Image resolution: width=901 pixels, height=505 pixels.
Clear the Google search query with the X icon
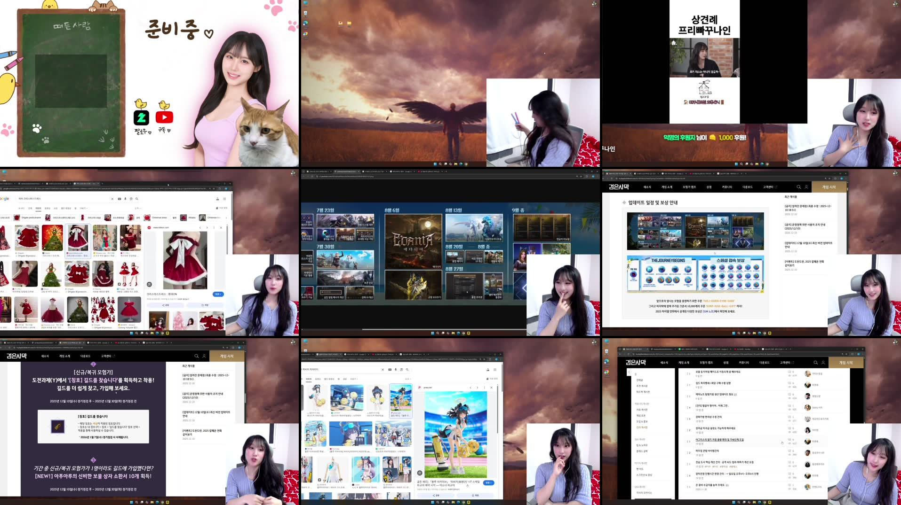point(112,199)
